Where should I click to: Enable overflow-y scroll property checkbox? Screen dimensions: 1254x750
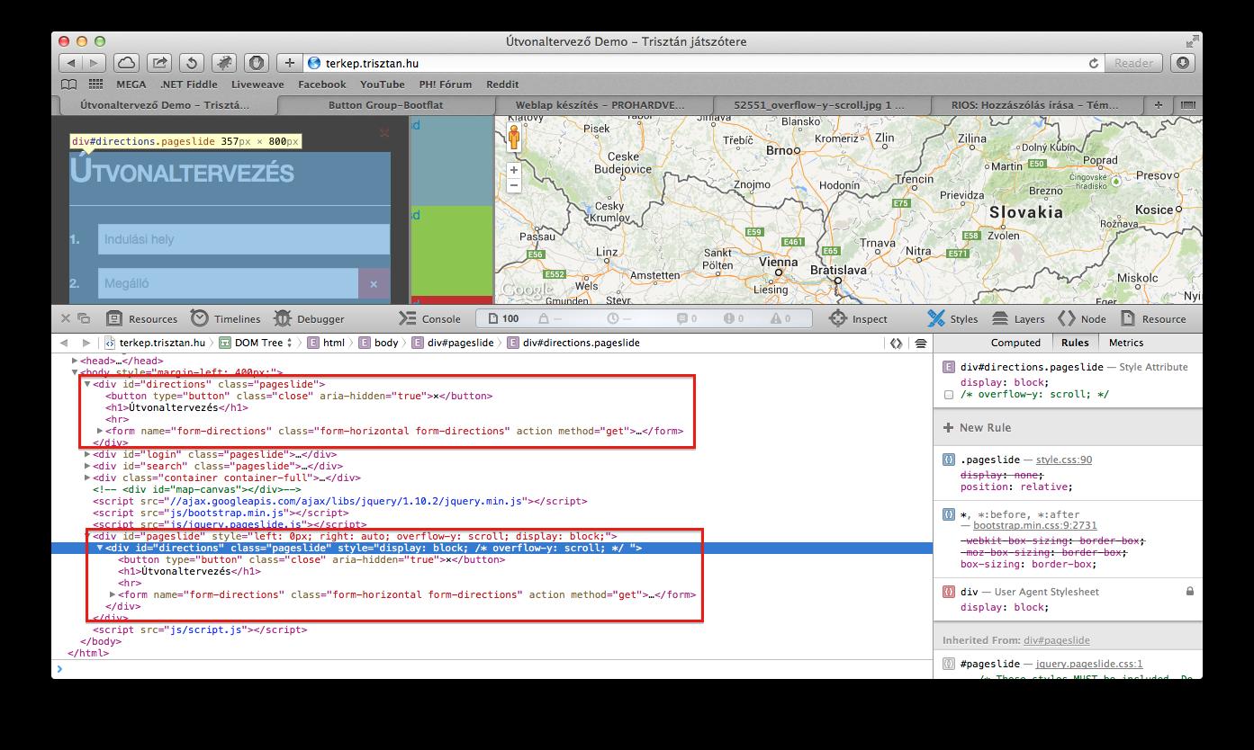click(x=948, y=395)
